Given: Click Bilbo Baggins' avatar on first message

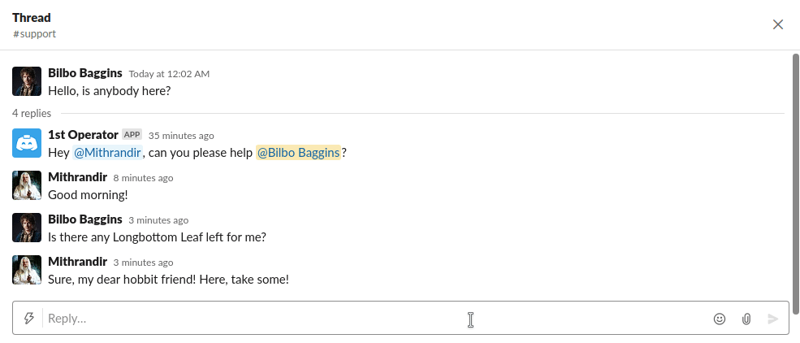Looking at the screenshot, I should (x=27, y=81).
